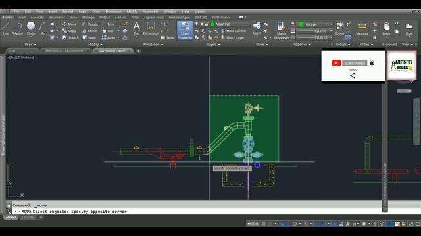Image resolution: width=421 pixels, height=236 pixels.
Task: Open the lineweight ByLayer dropdown
Action: tap(314, 31)
